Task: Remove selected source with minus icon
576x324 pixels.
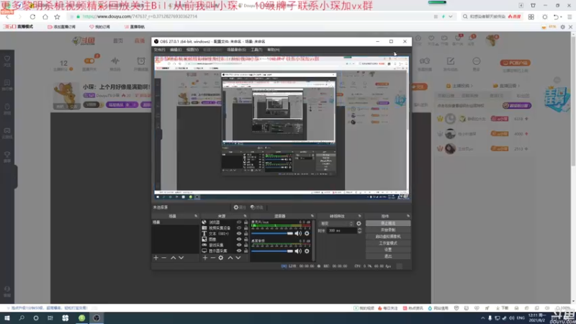Action: [212, 258]
